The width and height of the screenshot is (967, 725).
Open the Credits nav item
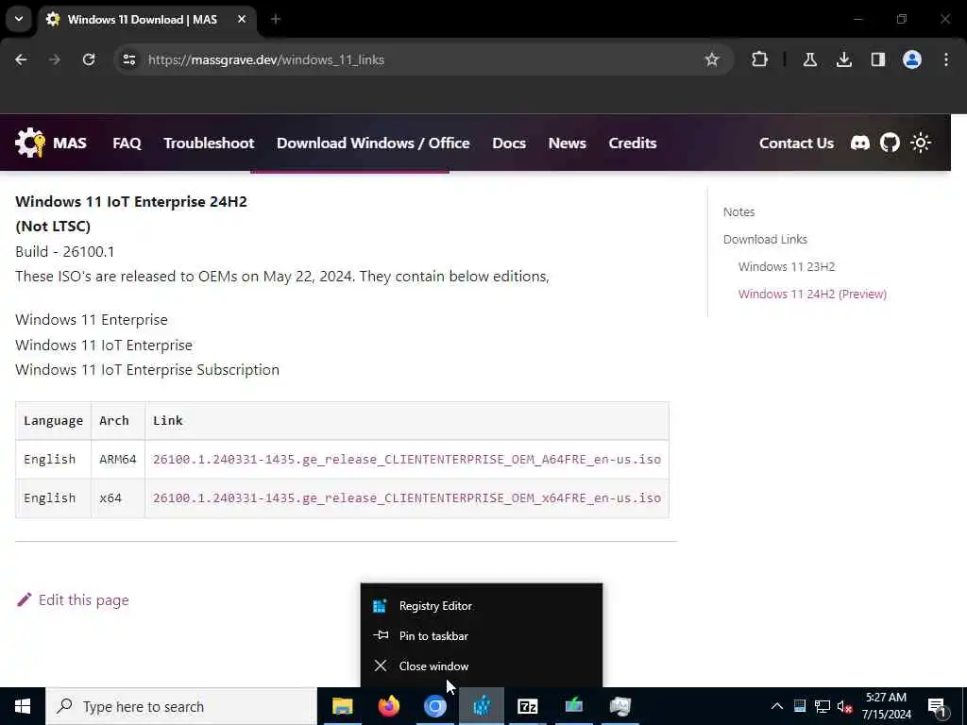(632, 143)
